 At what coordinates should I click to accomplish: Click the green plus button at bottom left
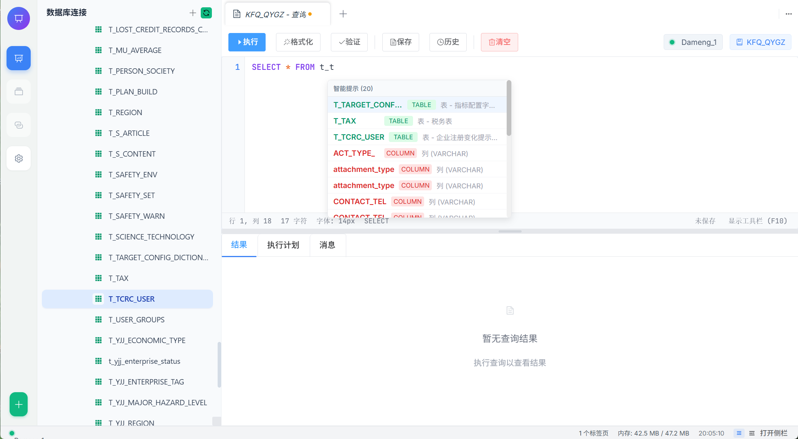pos(18,404)
